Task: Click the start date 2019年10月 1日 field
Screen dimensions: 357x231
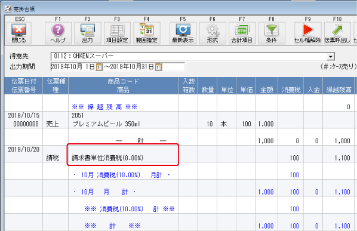Action: 73,67
